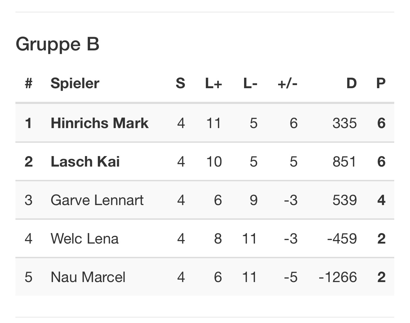Click the L- column header
Screen dimensions: 410x323
[250, 84]
